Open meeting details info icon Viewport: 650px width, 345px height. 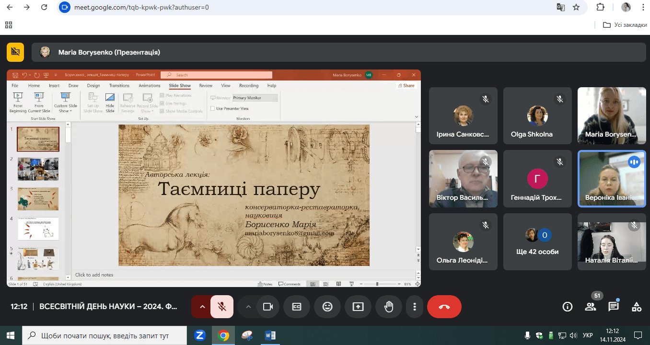[x=568, y=307]
